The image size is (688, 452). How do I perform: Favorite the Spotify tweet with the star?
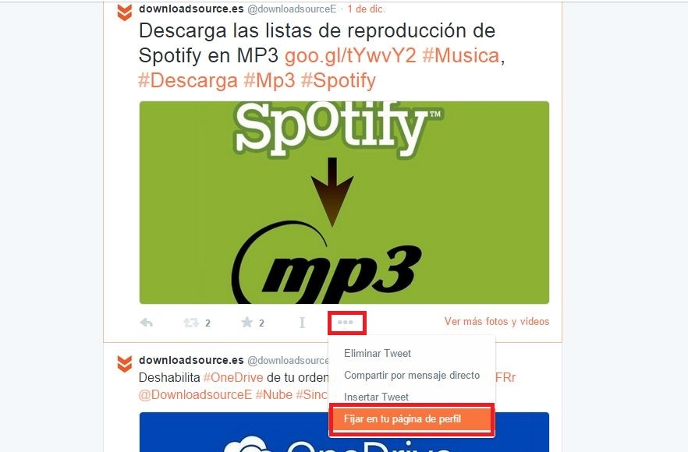coord(247,323)
